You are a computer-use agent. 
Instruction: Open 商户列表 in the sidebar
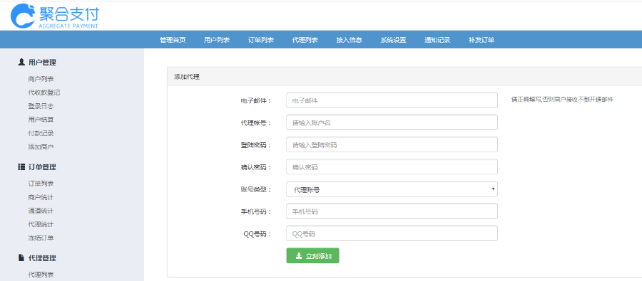point(41,79)
